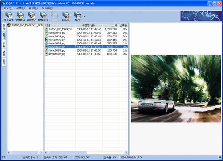Image resolution: width=223 pixels, height=161 pixels.
Task: Switch to the 전체 side tab
Action: (x=4, y=27)
